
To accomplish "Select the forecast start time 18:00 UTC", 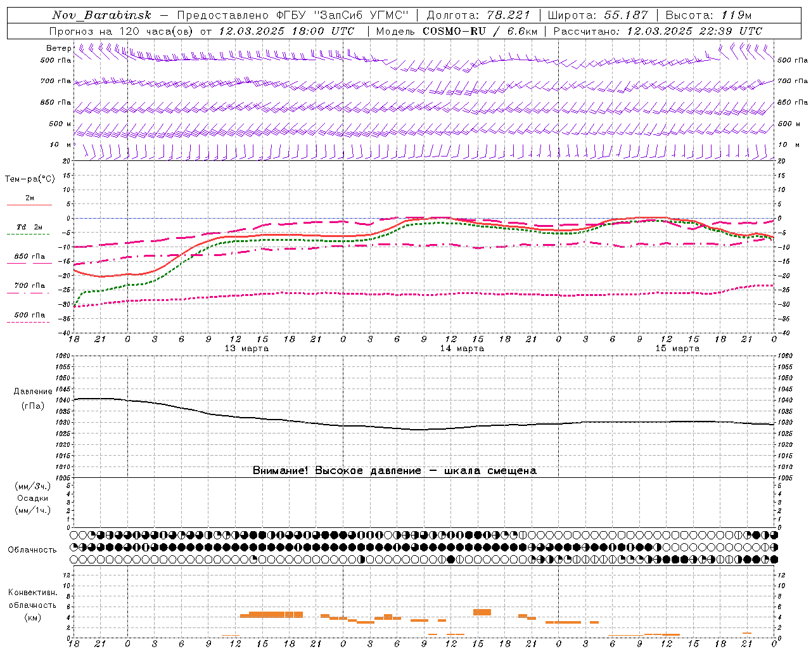I will [x=324, y=31].
